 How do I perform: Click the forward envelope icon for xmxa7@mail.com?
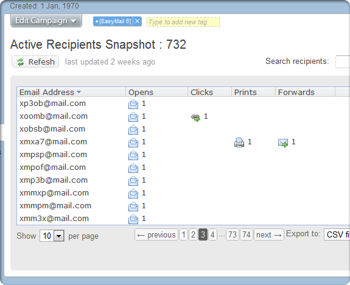pos(283,143)
